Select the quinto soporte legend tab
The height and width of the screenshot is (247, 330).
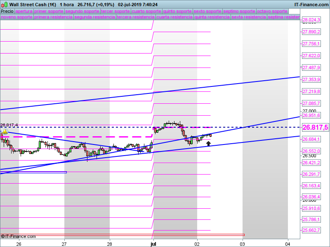[177, 12]
